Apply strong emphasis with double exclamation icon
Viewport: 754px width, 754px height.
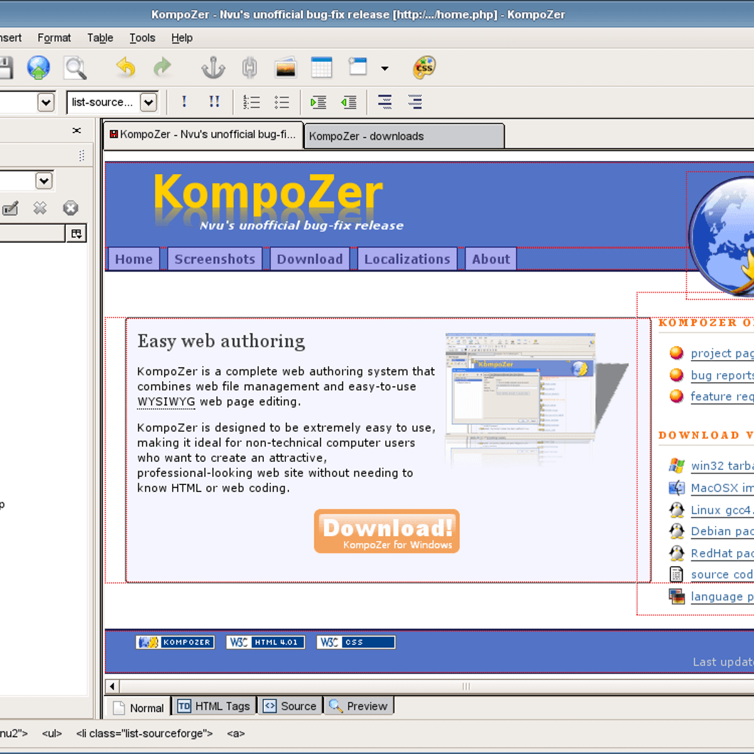(x=214, y=102)
